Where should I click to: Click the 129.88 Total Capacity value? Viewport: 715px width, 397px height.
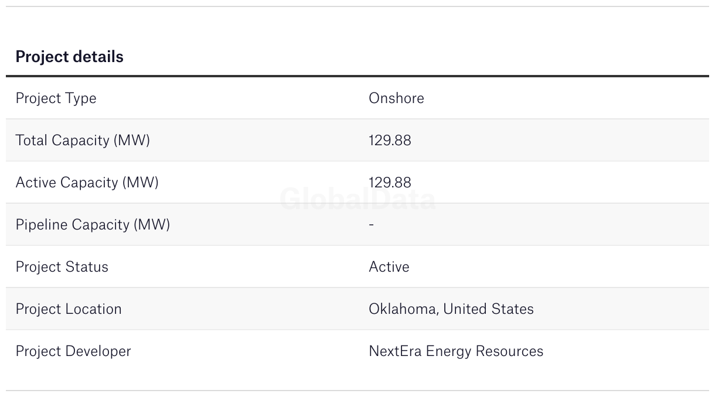pos(390,141)
